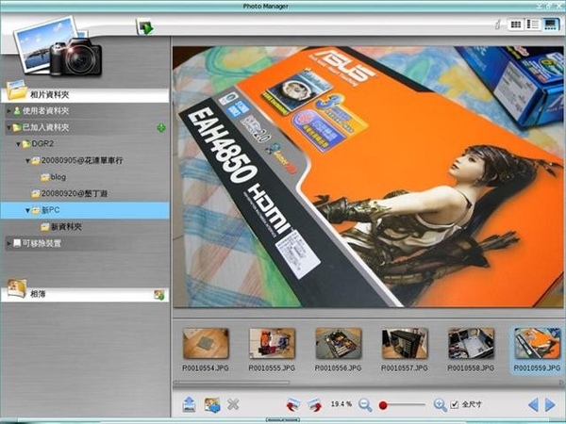Click the large ASUS EAH4850 preview photo
Screen dimensions: 566x424
[x=368, y=177]
